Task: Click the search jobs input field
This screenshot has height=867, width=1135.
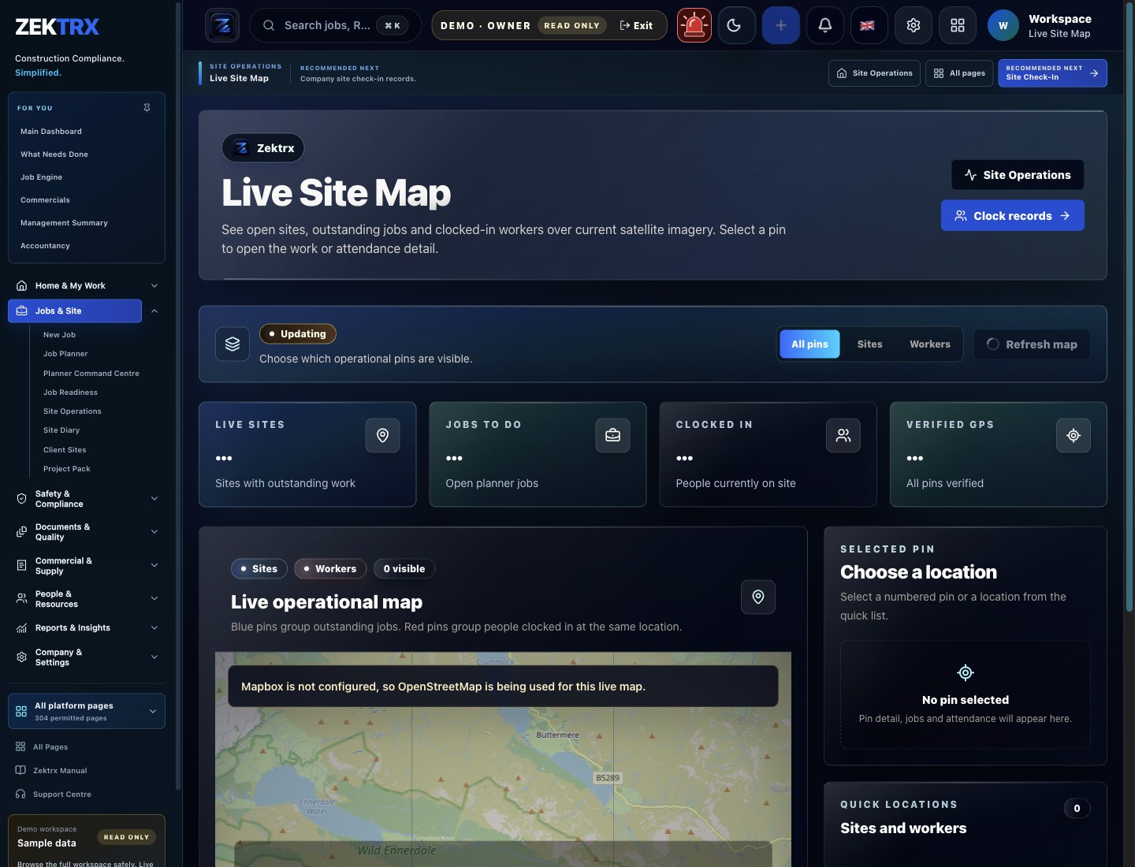Action: 335,25
